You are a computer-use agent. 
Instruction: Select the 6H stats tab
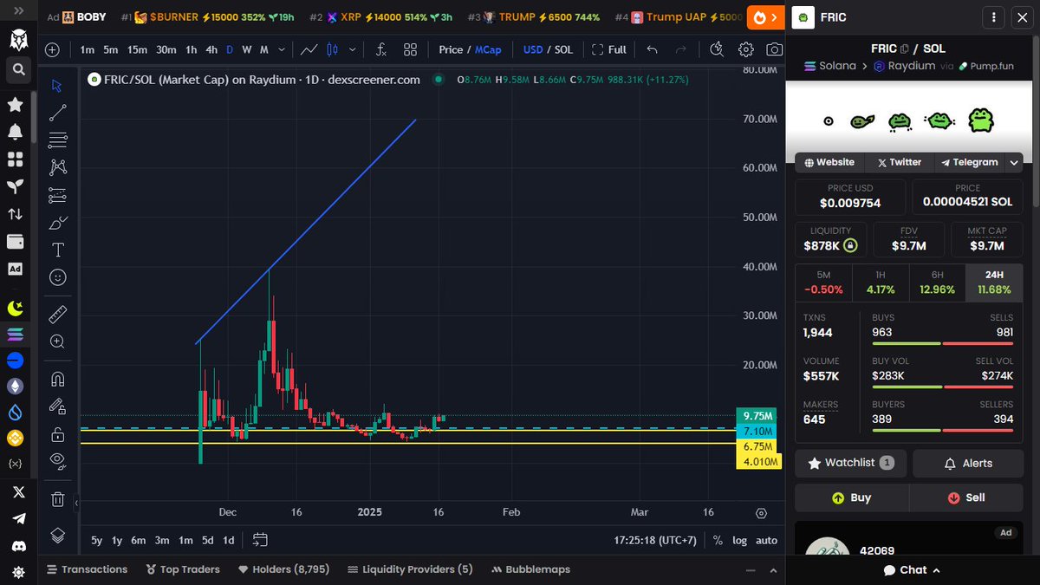pyautogui.click(x=937, y=283)
